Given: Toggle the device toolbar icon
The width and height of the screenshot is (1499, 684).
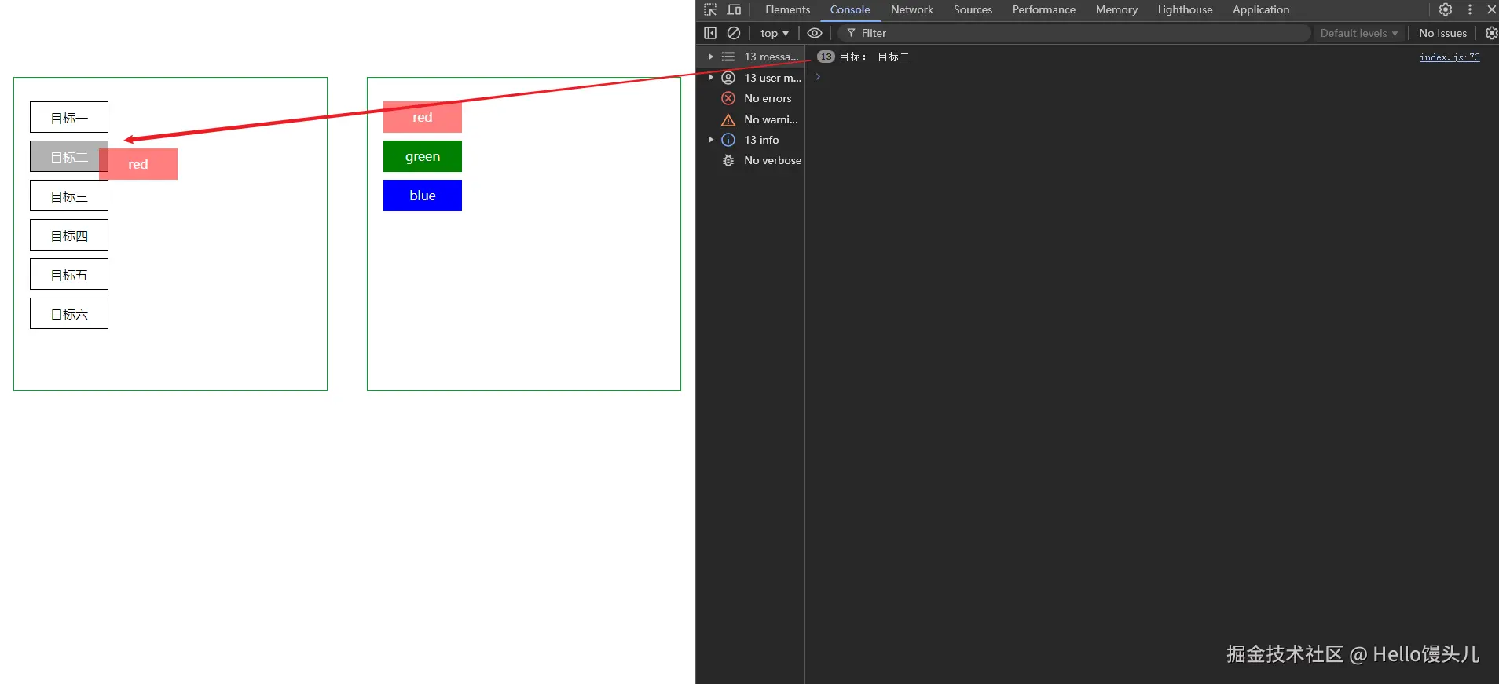Looking at the screenshot, I should (x=734, y=9).
